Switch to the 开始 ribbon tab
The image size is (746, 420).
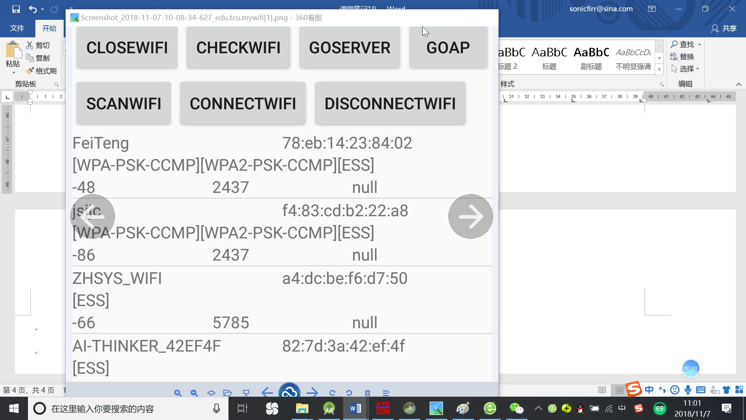pos(49,28)
